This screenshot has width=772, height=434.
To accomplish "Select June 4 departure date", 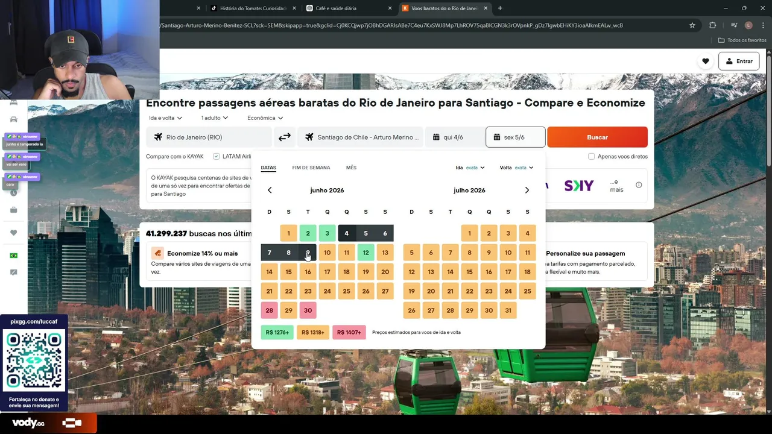I will tap(346, 233).
